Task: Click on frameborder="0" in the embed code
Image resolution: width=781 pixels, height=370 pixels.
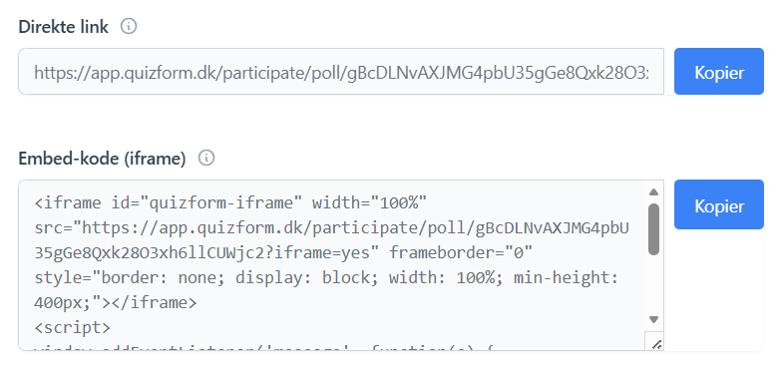Action: click(461, 253)
